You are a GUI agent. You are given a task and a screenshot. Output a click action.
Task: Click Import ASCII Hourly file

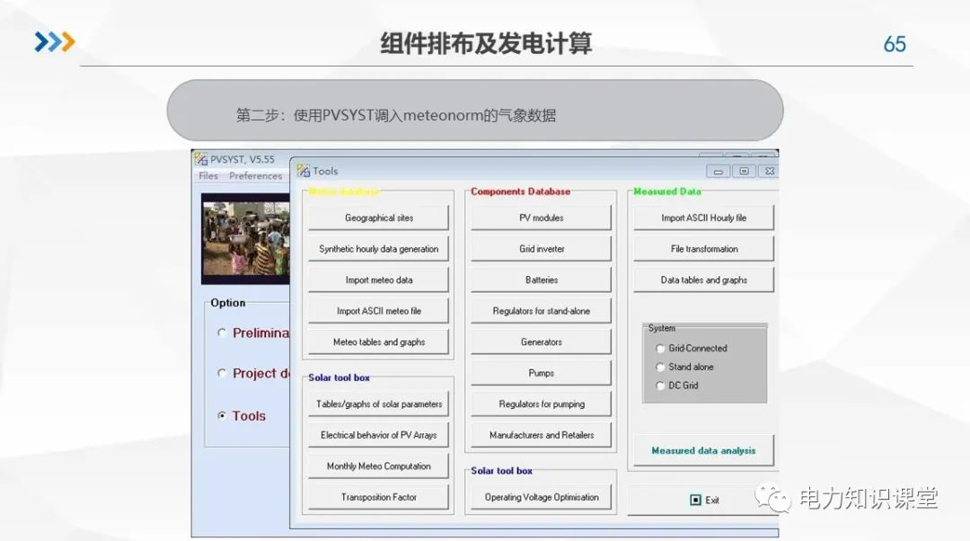(703, 217)
